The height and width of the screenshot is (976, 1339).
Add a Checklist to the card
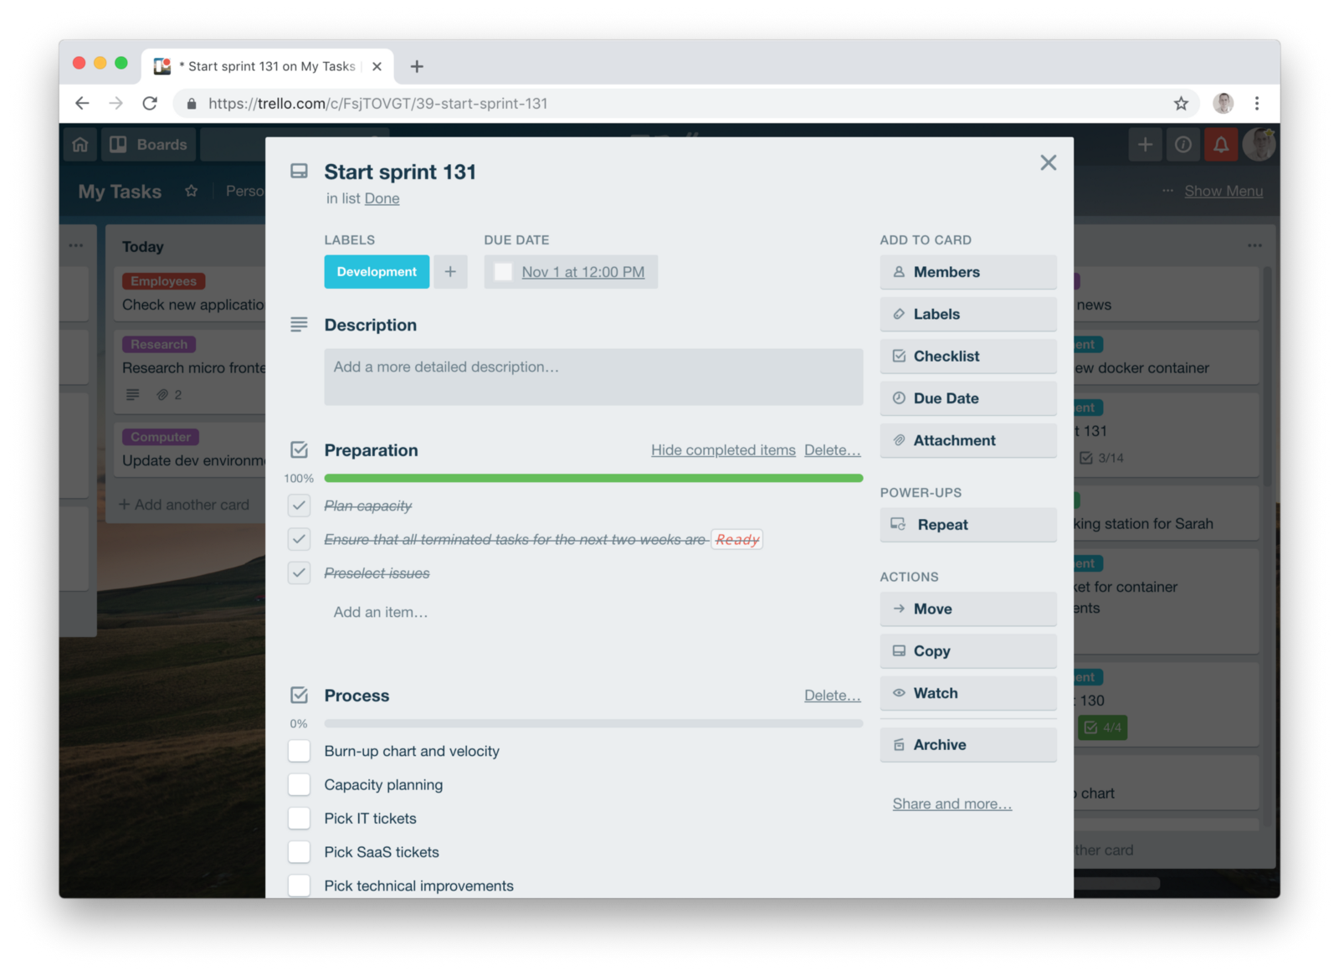click(967, 357)
